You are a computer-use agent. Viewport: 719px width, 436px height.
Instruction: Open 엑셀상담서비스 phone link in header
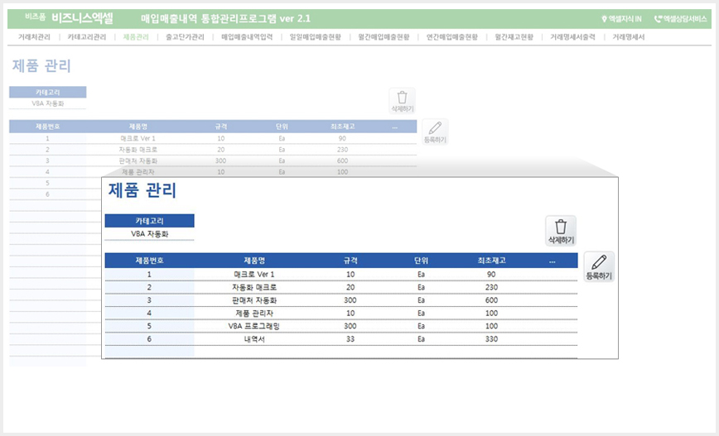[x=681, y=19]
